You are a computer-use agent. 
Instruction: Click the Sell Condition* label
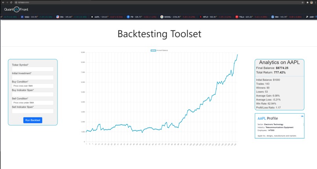coord(20,99)
